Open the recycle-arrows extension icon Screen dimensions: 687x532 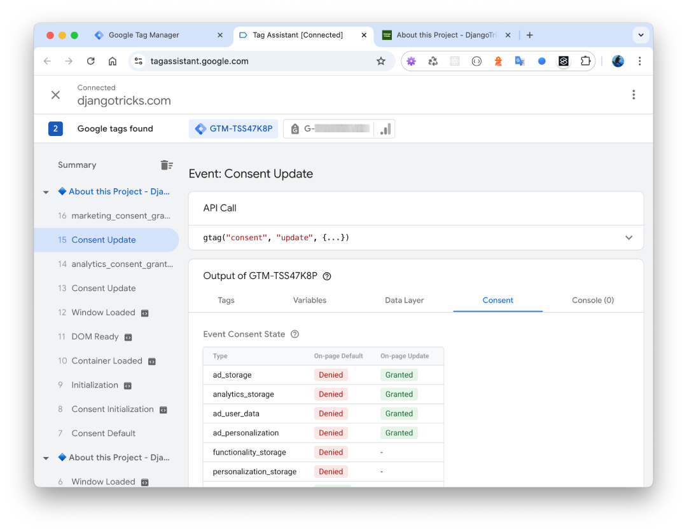tap(433, 61)
